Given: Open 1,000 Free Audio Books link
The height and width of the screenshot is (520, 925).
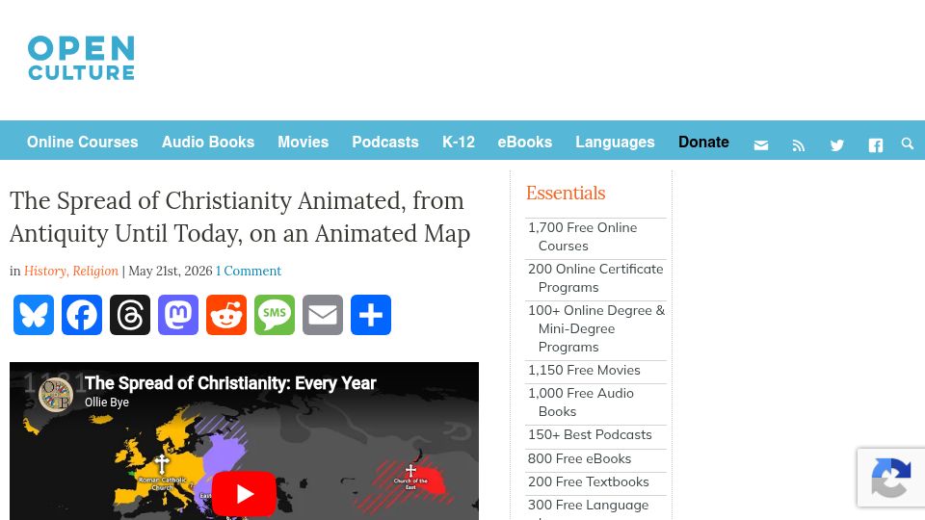Looking at the screenshot, I should [x=580, y=403].
